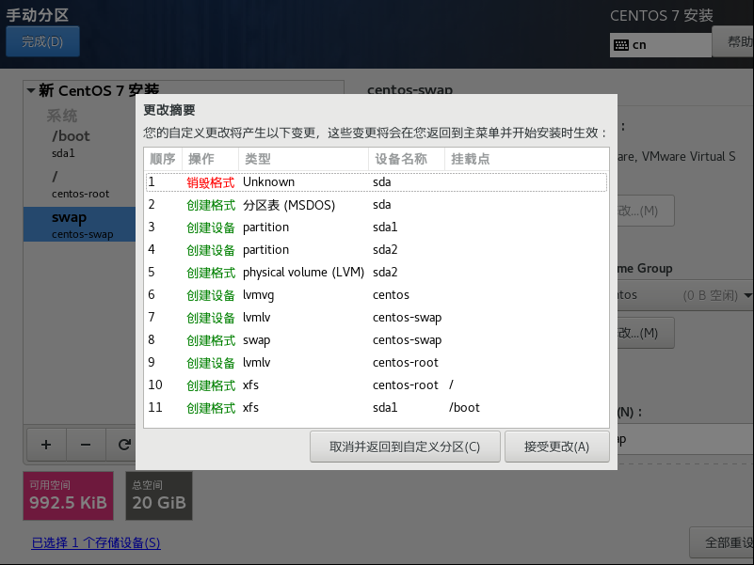This screenshot has width=754, height=565.
Task: Select row 2 分区表 (MSDOS)
Action: point(377,205)
